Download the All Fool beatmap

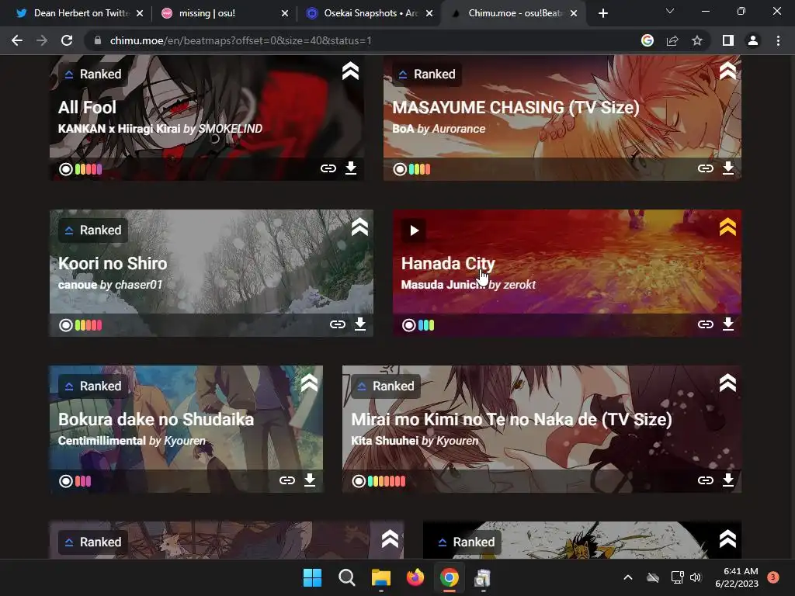tap(351, 168)
